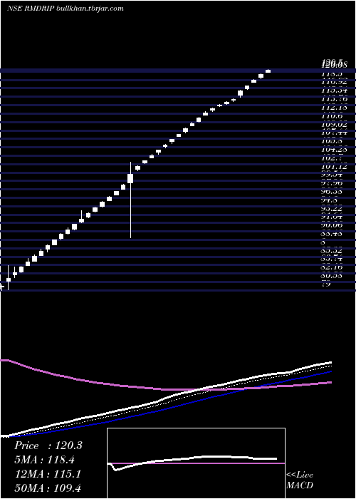Click the 12MA : 115.1 value
Screen dimensions: 356x499
point(48,474)
